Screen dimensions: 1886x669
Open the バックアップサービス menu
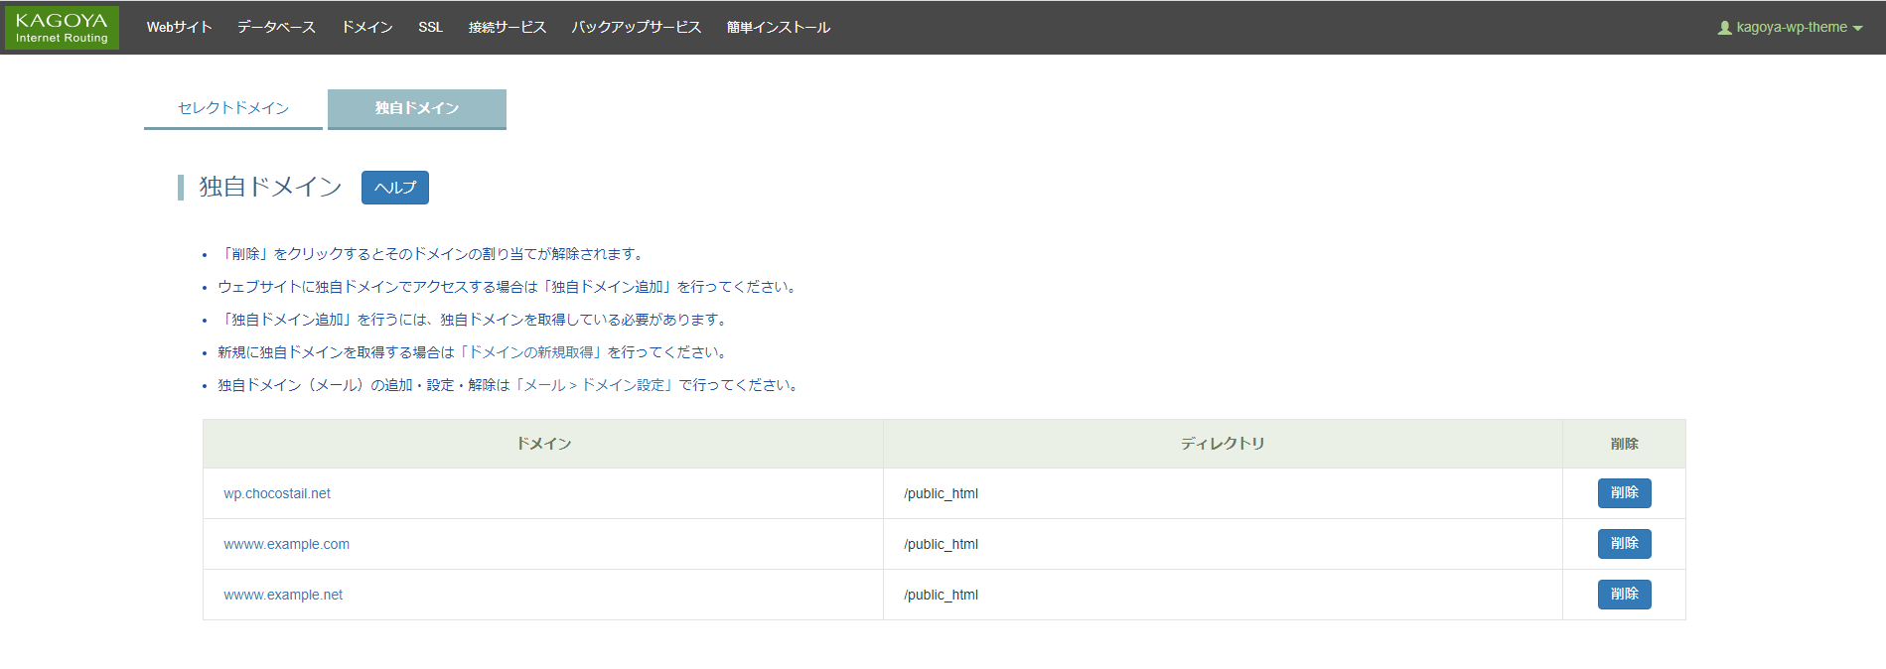pos(636,28)
